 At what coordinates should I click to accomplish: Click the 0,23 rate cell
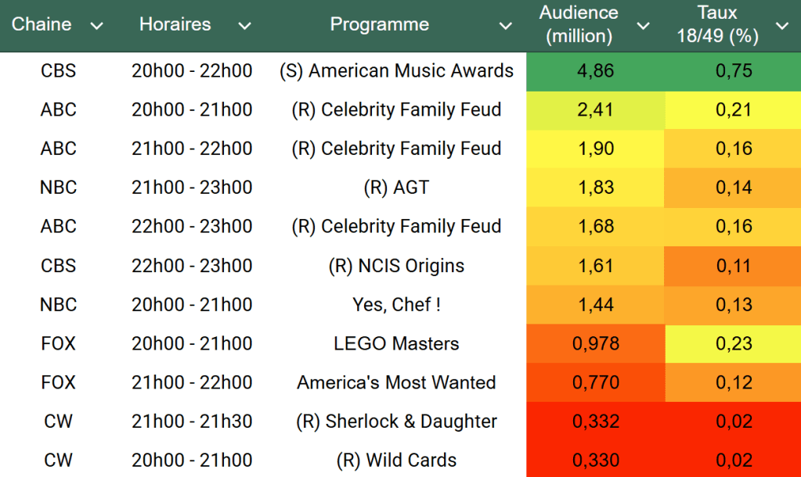tap(734, 343)
